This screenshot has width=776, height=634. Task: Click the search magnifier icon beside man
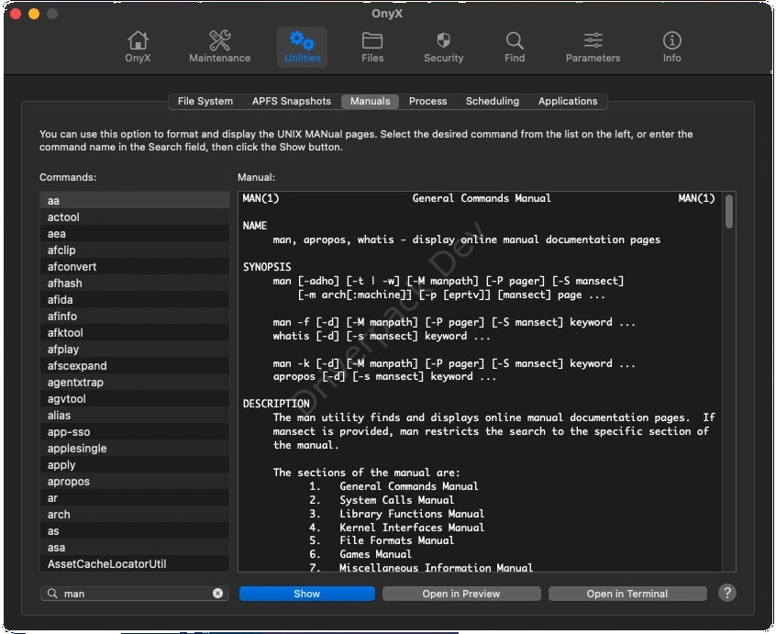click(x=52, y=593)
